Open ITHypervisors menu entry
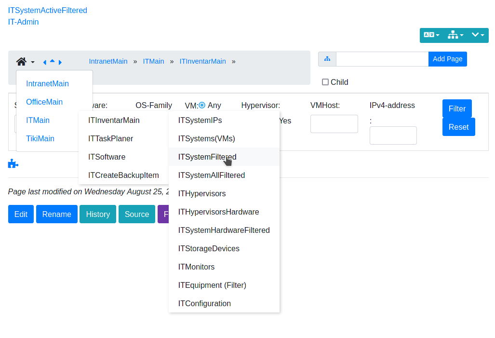This screenshot has height=338, width=495. point(224,194)
